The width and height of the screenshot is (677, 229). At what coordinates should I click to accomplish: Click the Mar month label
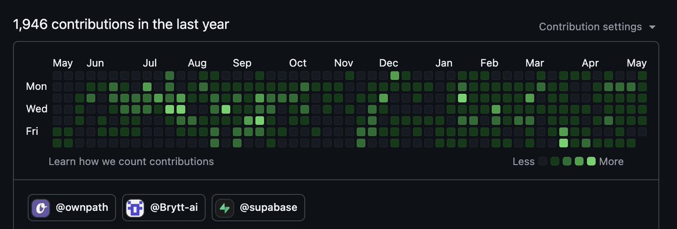click(x=534, y=62)
